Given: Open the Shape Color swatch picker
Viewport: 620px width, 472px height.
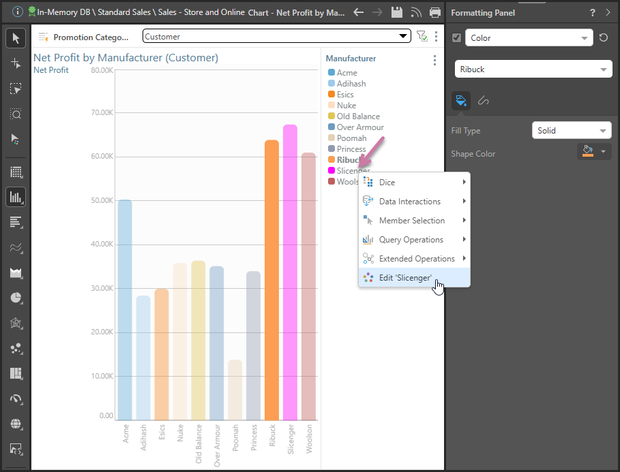Looking at the screenshot, I should (x=593, y=151).
